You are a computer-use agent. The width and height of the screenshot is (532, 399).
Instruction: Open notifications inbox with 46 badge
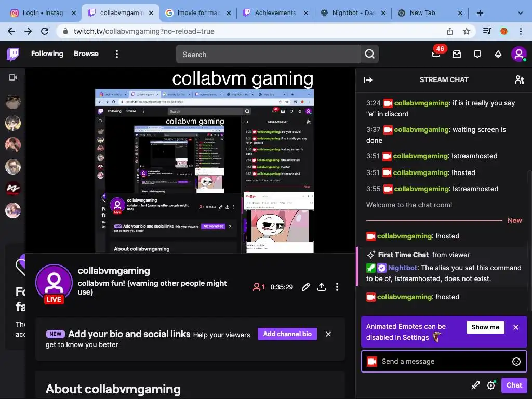click(436, 54)
